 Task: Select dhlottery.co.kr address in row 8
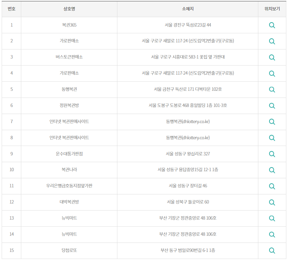[188, 138]
